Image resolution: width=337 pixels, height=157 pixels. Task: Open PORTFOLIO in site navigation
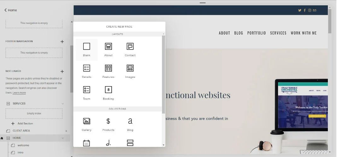(x=257, y=33)
